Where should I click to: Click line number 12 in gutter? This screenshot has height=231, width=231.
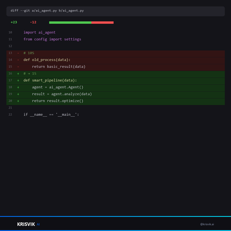pos(10,46)
